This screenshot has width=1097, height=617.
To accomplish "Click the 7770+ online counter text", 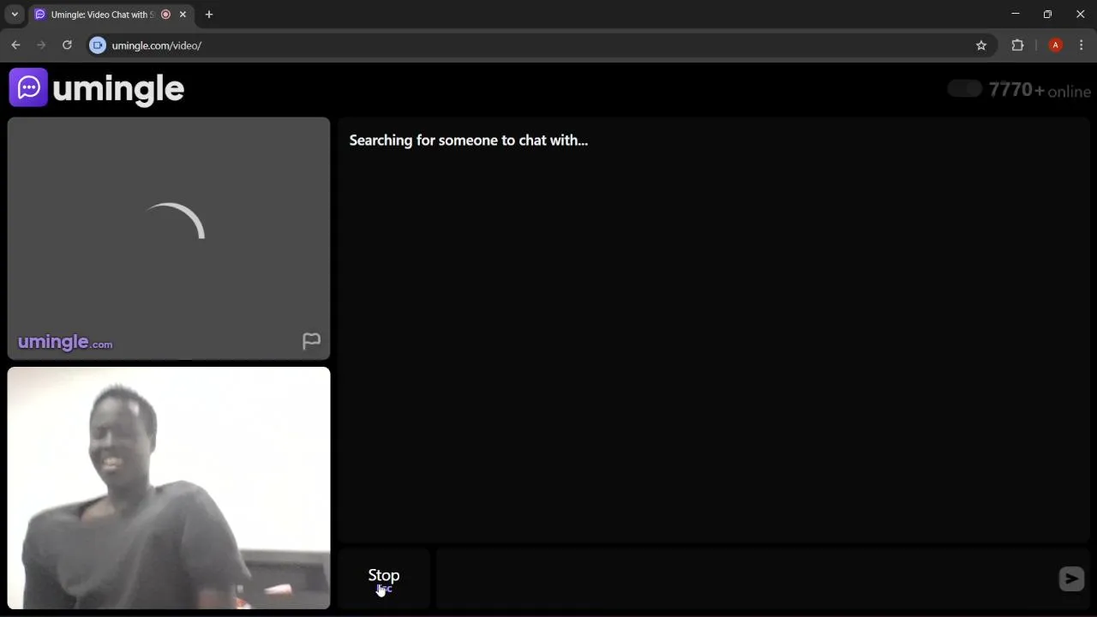I will point(1040,90).
